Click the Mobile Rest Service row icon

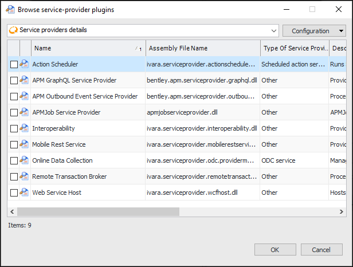24,144
